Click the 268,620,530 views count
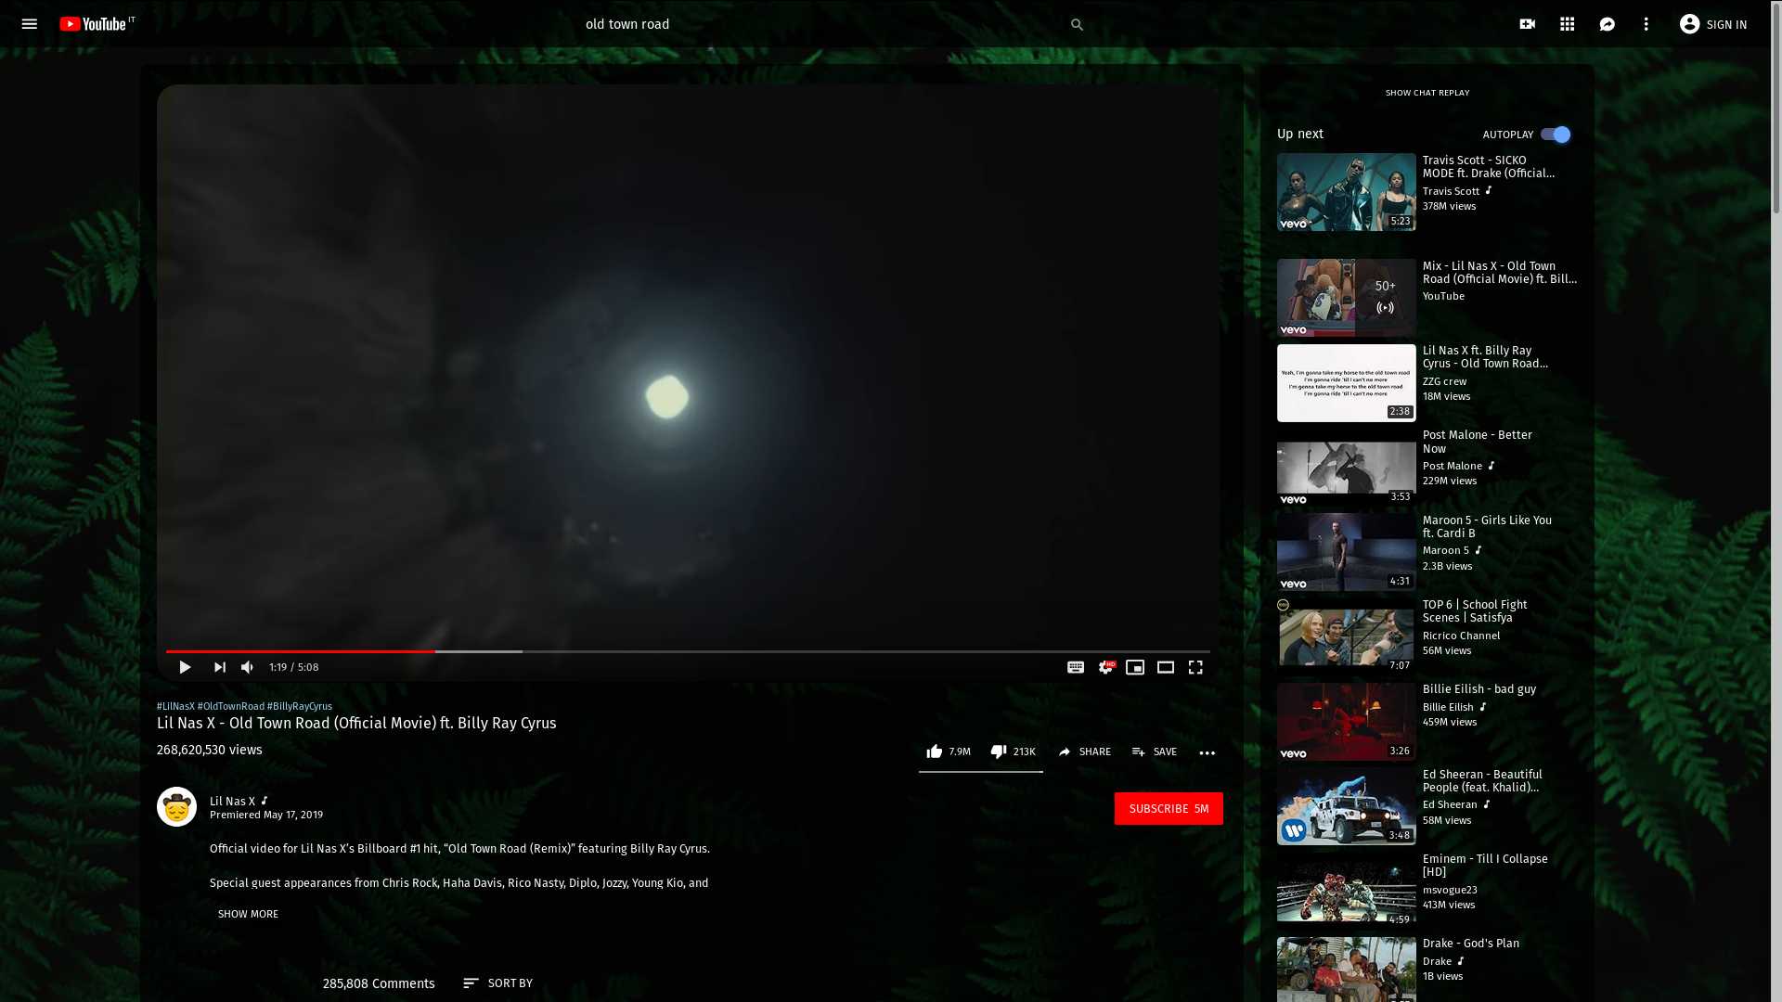Image resolution: width=1782 pixels, height=1002 pixels. click(x=210, y=750)
